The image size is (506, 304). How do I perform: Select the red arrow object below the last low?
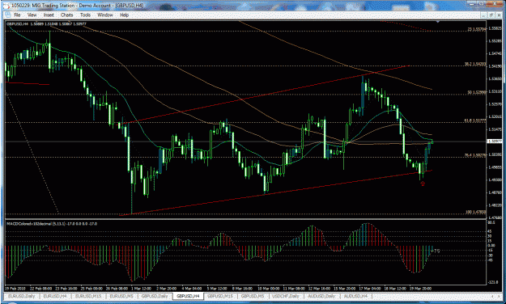pos(423,184)
